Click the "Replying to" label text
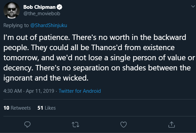Screen dimensions: 196x133 pyautogui.click(x=16, y=25)
